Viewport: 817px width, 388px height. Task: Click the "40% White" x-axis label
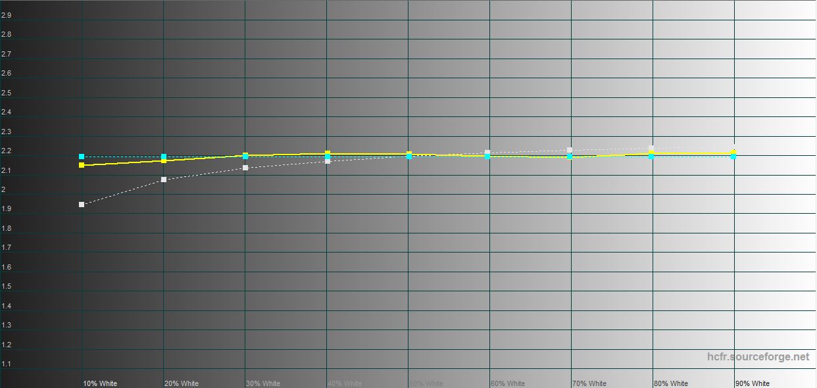coord(345,383)
